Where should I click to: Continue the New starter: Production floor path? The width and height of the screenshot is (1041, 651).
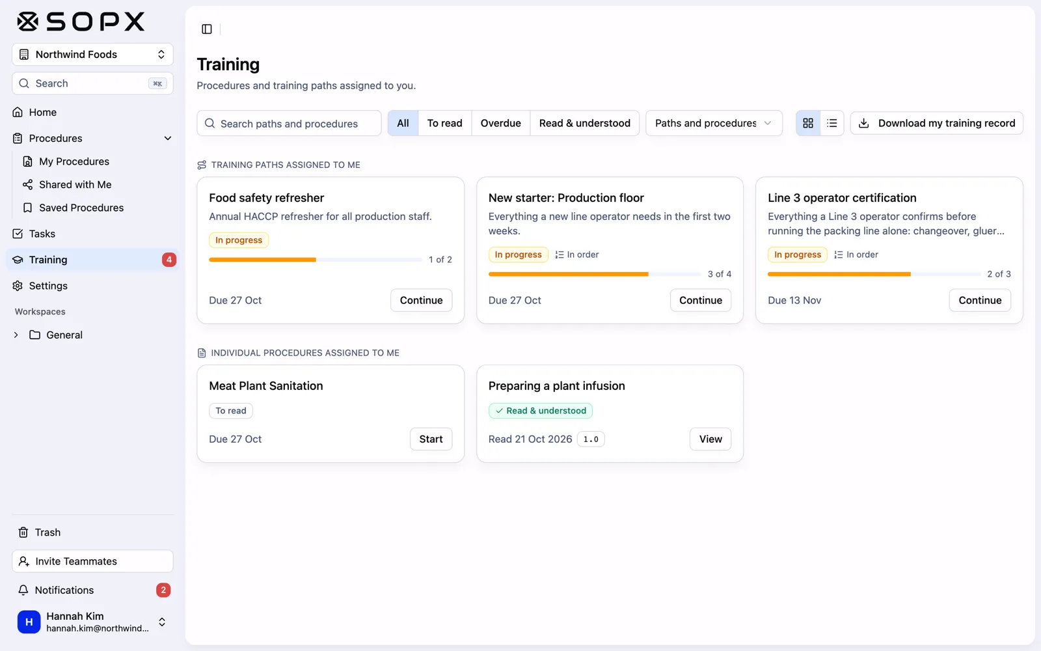701,300
